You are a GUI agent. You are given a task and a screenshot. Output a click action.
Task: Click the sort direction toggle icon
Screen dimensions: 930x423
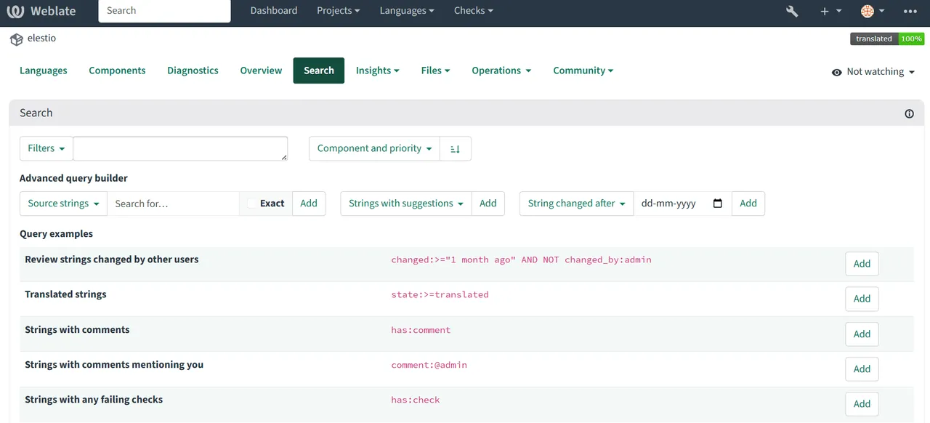coord(455,148)
